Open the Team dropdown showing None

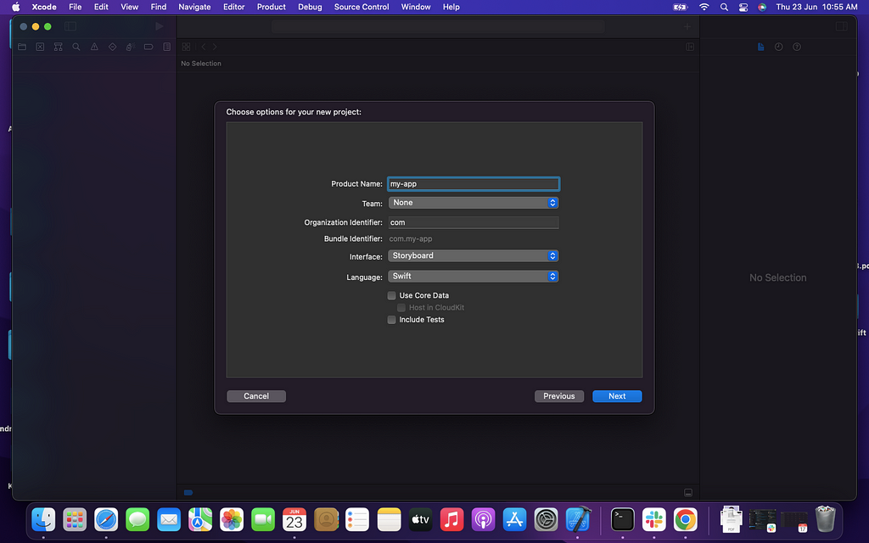click(474, 203)
